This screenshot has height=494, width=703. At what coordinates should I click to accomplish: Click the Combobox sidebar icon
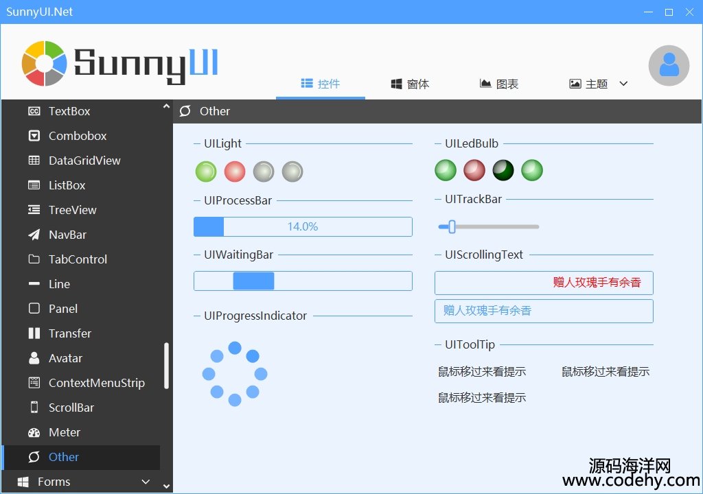(x=34, y=135)
